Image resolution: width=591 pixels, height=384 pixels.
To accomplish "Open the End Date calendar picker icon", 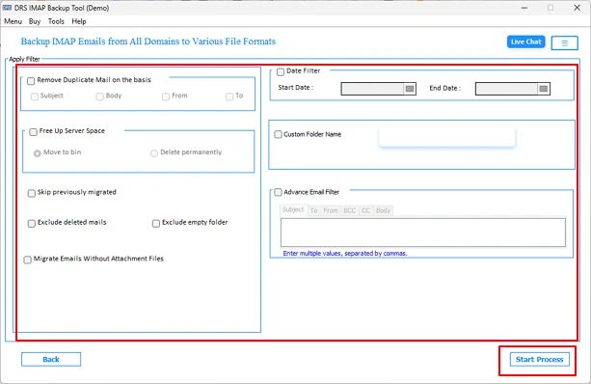I will (543, 89).
